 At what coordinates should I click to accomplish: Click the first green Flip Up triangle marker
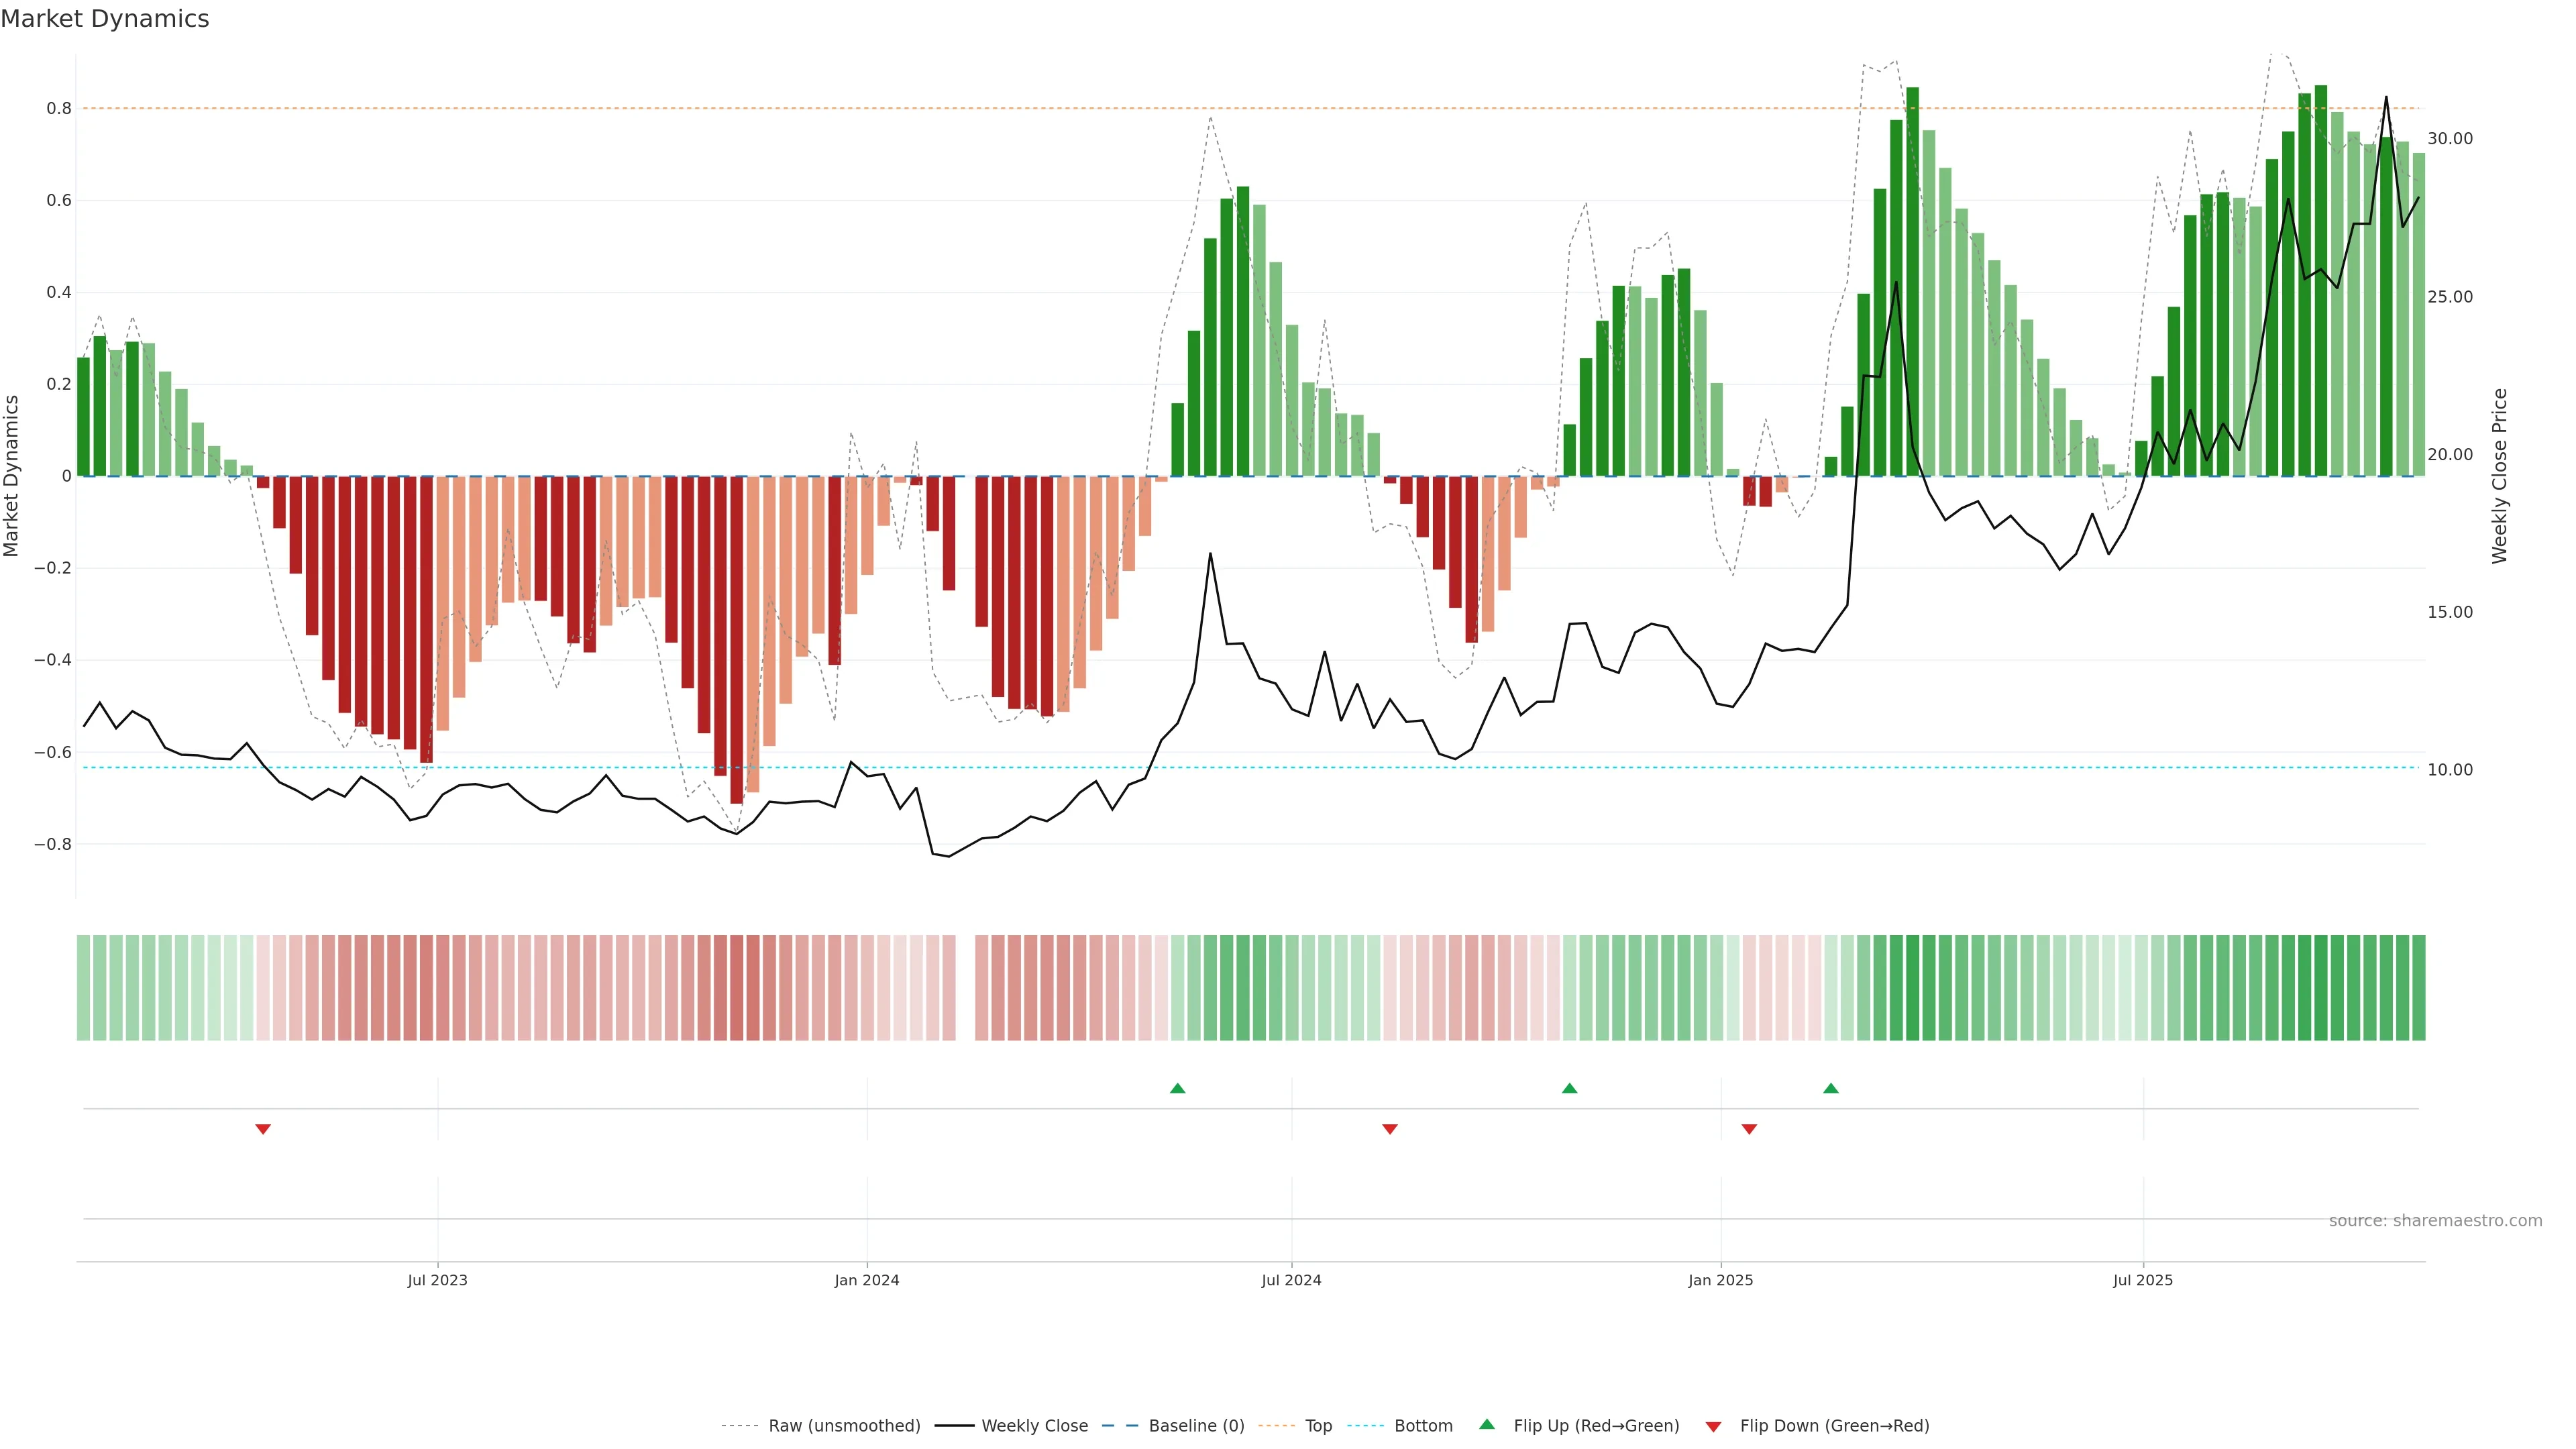coord(1177,1088)
